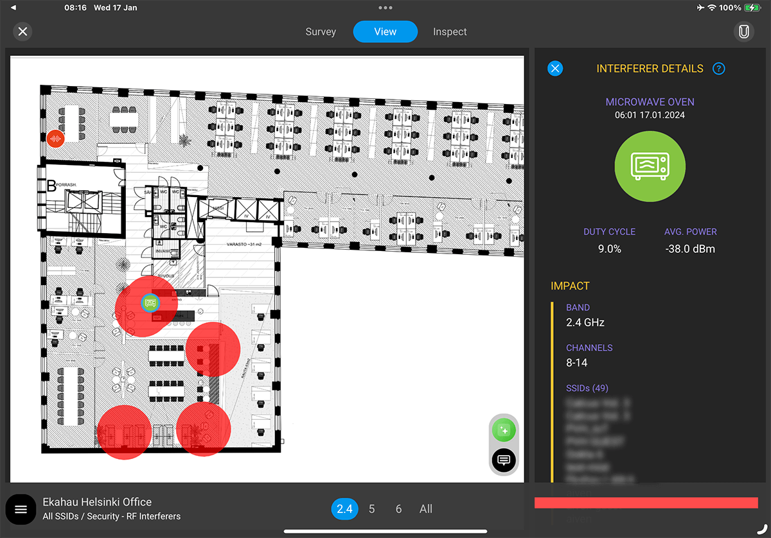Switch to the 5 GHz band
Screen dimensions: 771x538
pyautogui.click(x=372, y=509)
